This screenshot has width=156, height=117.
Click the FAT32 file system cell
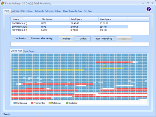[x=44, y=30]
